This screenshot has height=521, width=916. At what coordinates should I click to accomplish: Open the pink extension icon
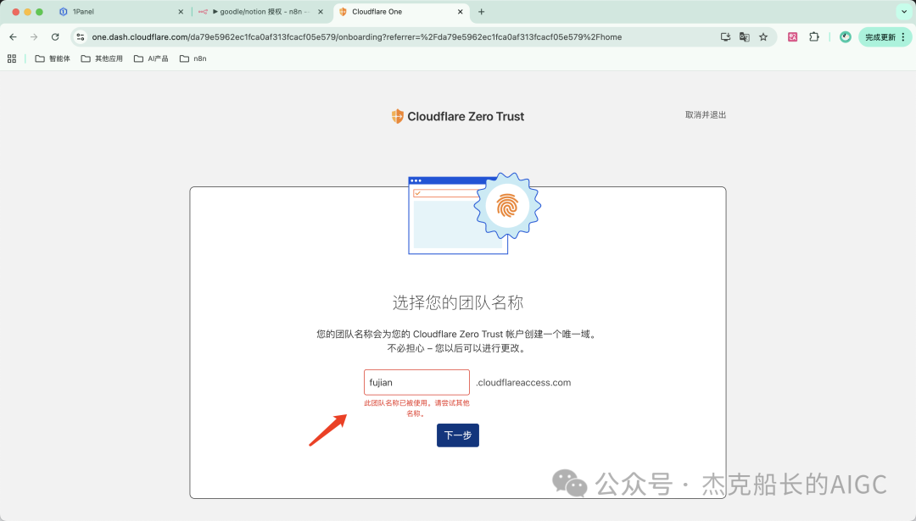pyautogui.click(x=793, y=36)
